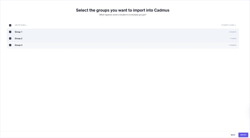This screenshot has height=138, width=250.
Task: Select the Group 1 row label
Action: point(19,32)
